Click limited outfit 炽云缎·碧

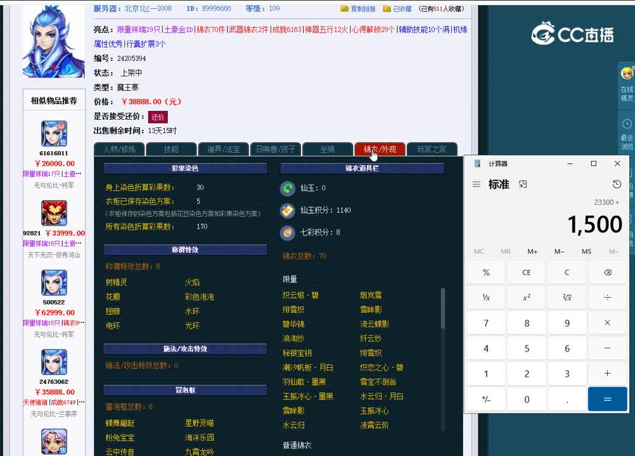300,295
